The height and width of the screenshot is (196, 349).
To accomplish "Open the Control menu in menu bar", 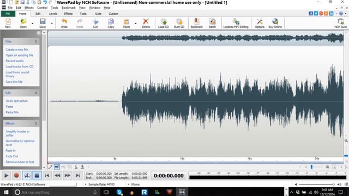I will 43,8.
